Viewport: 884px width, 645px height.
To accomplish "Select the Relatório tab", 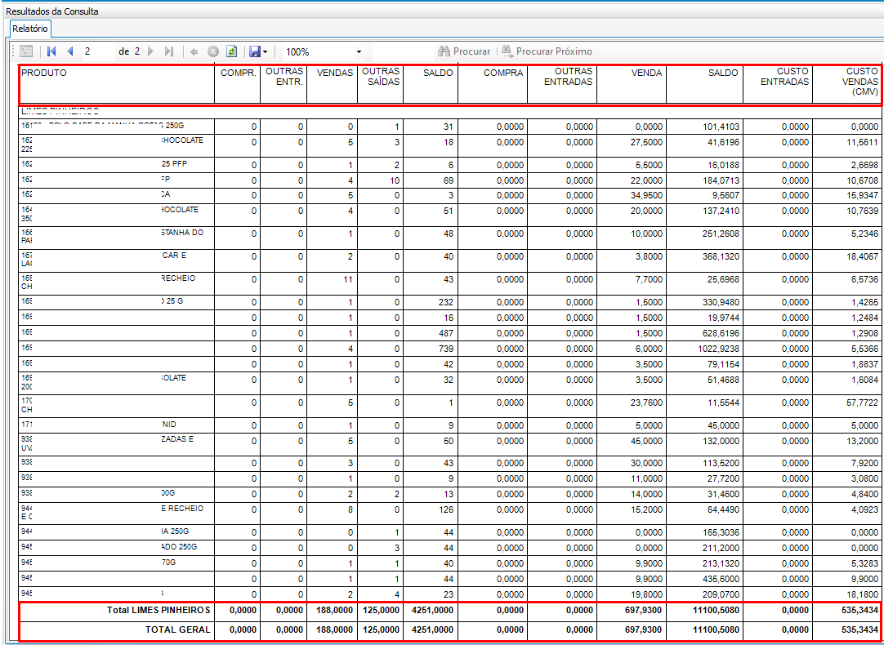I will 30,28.
